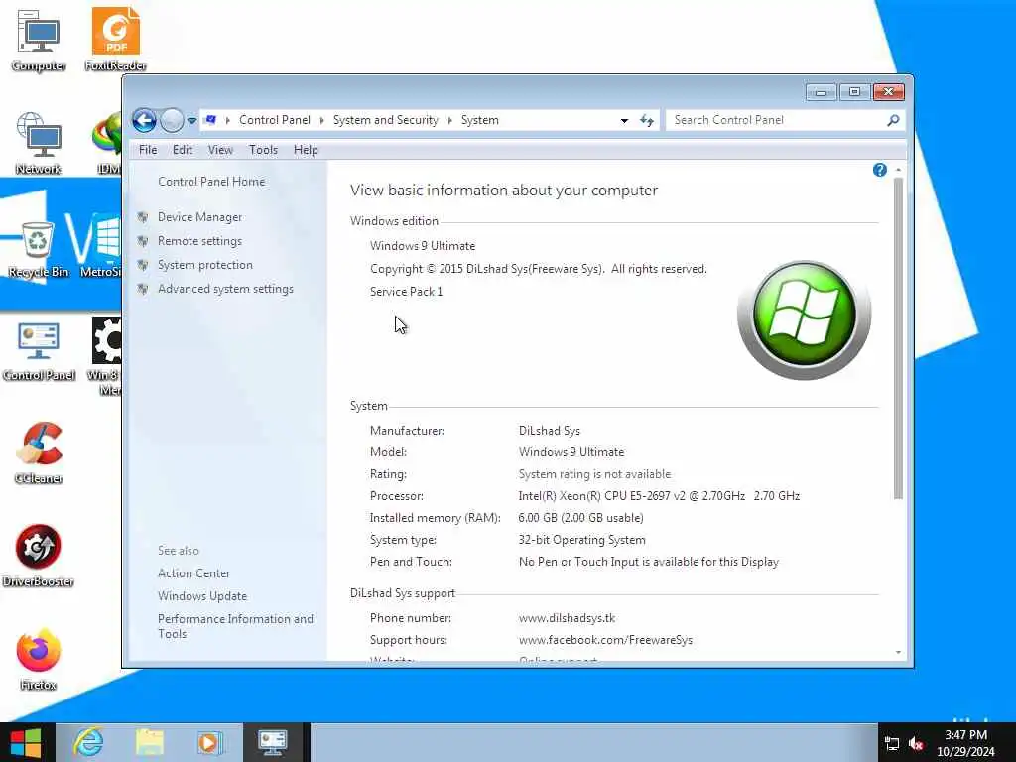Viewport: 1016px width, 762px height.
Task: Click the scrollbar down arrow
Action: (898, 653)
